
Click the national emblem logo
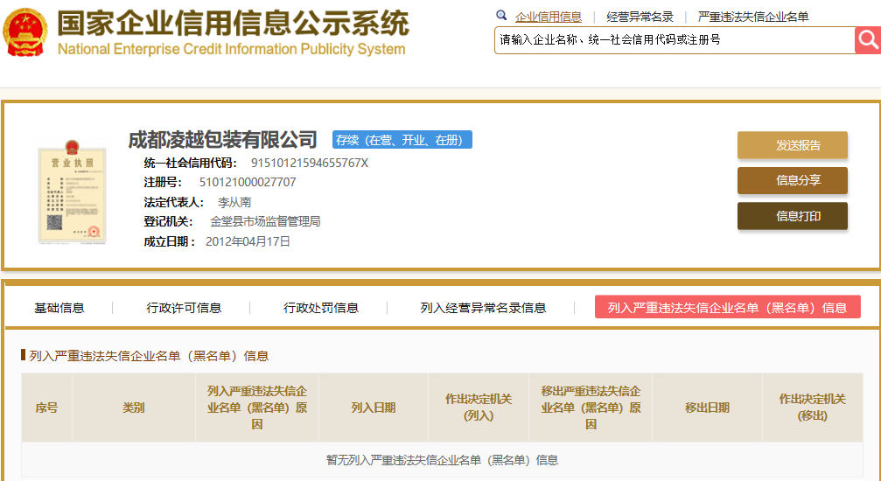(x=25, y=32)
